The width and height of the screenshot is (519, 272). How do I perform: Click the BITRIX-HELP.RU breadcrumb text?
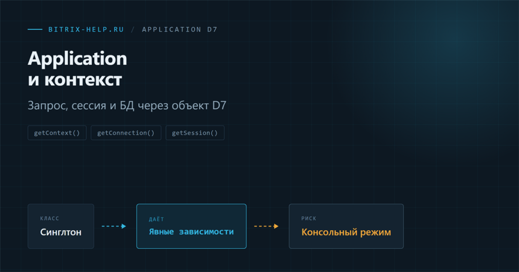[86, 29]
